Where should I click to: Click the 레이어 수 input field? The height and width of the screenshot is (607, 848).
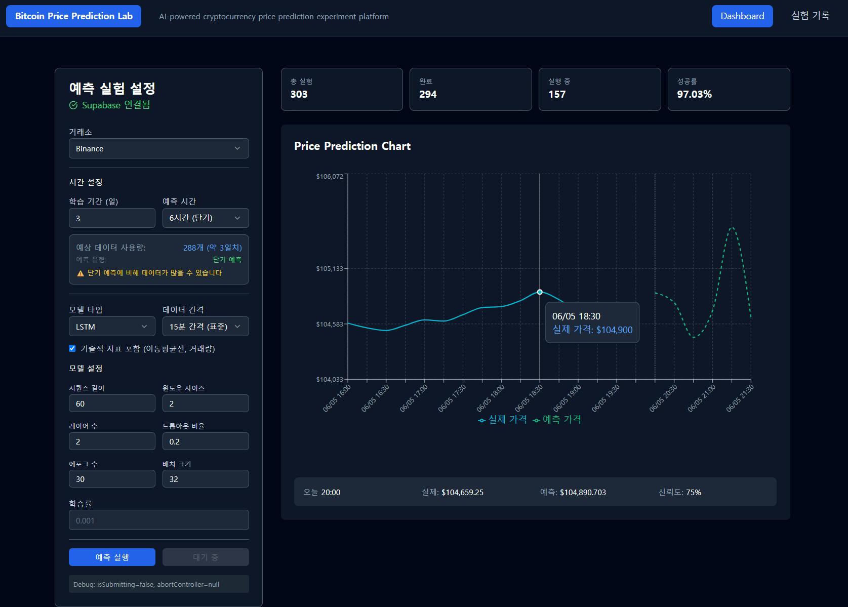click(112, 441)
